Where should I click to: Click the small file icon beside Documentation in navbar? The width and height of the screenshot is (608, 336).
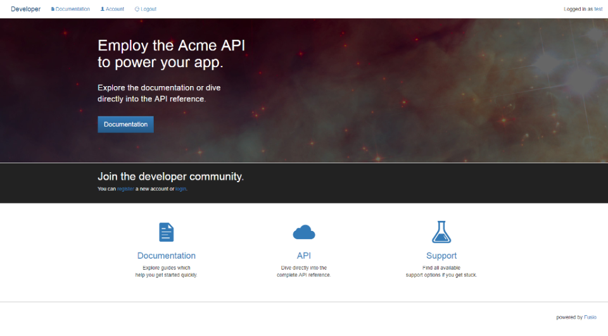coord(53,9)
